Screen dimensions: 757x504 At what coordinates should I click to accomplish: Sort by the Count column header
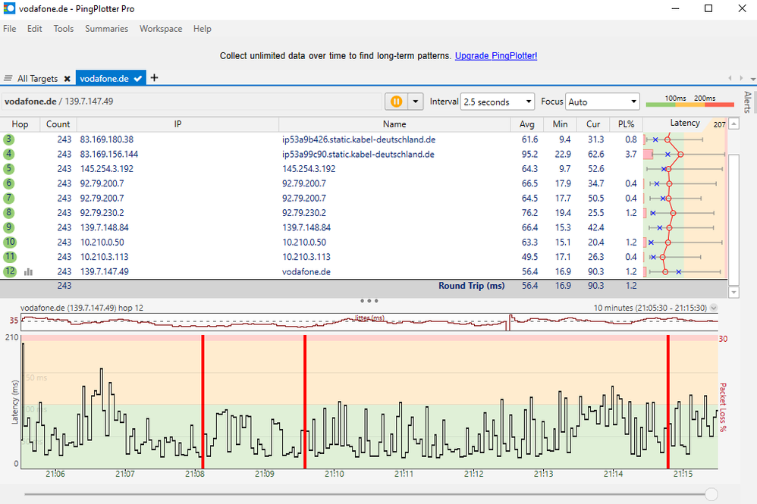pos(58,124)
